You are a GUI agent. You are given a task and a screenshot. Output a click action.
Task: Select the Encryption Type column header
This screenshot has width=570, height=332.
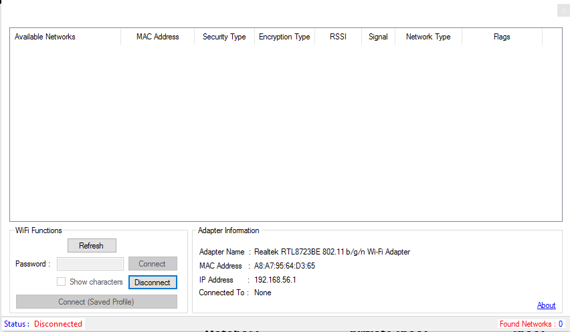(x=284, y=37)
